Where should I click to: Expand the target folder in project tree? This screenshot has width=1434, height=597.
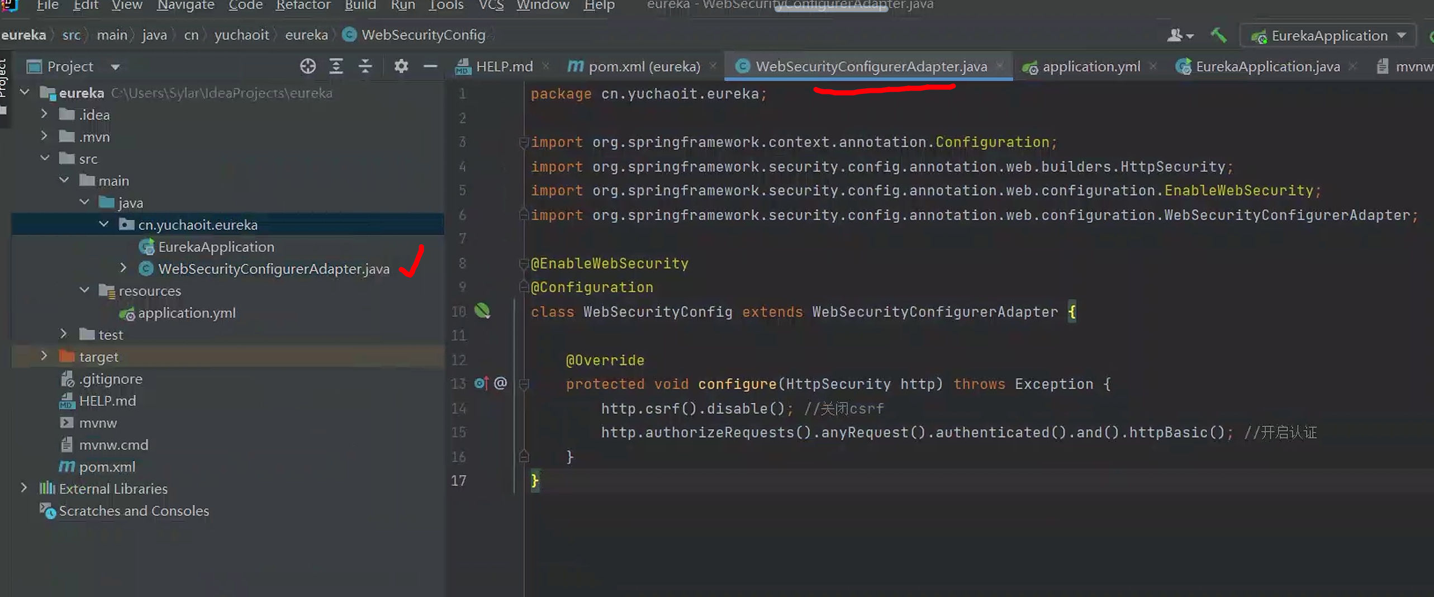[44, 356]
